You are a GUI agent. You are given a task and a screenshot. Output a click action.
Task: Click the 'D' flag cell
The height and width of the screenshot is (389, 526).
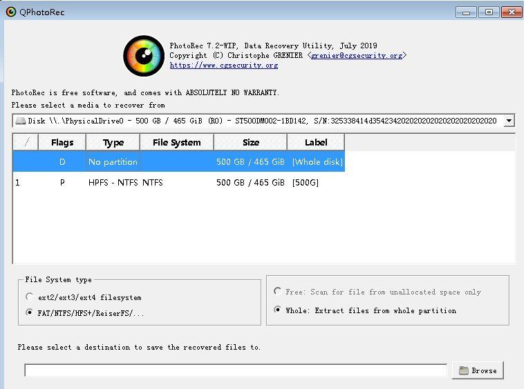(62, 162)
